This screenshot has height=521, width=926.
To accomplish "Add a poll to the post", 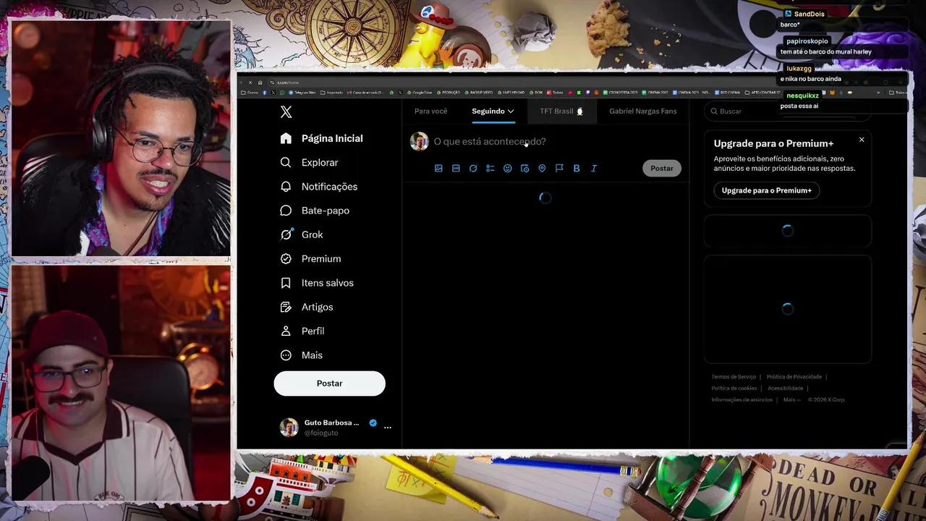I will click(490, 168).
